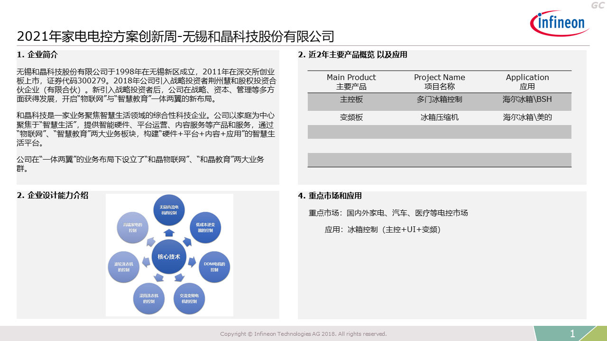
Task: Select the 低成本逆变器的控制 circle
Action: tap(205, 227)
